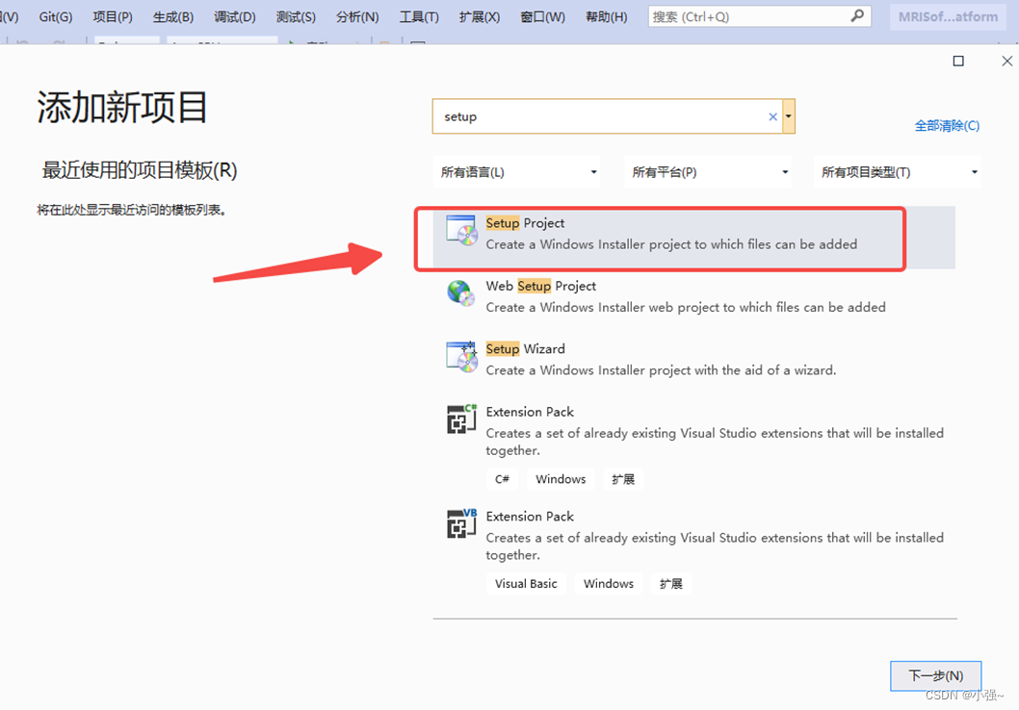This screenshot has width=1019, height=710.
Task: Open the Git(G) menu
Action: click(x=55, y=17)
